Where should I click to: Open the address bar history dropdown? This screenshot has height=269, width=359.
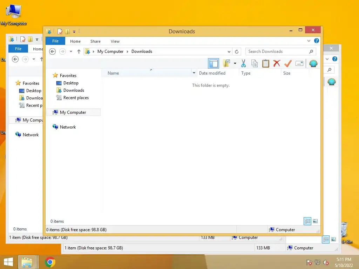[x=229, y=51]
